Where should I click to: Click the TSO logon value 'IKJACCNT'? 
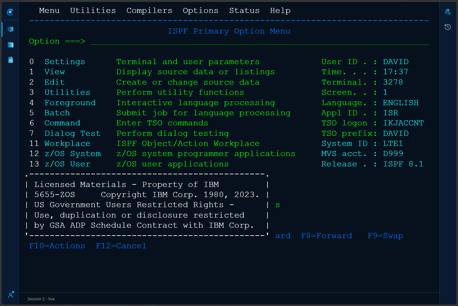[403, 123]
